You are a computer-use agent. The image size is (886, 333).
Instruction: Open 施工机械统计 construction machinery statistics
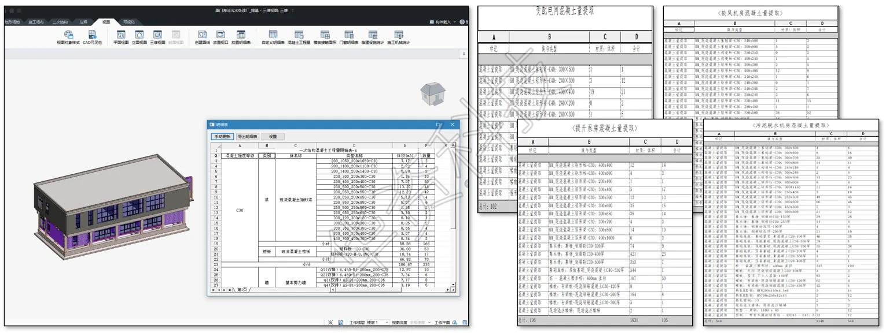click(399, 38)
